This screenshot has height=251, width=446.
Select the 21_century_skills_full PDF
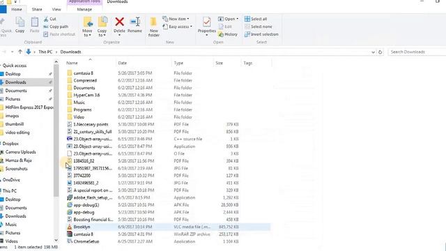[x=169, y=132]
